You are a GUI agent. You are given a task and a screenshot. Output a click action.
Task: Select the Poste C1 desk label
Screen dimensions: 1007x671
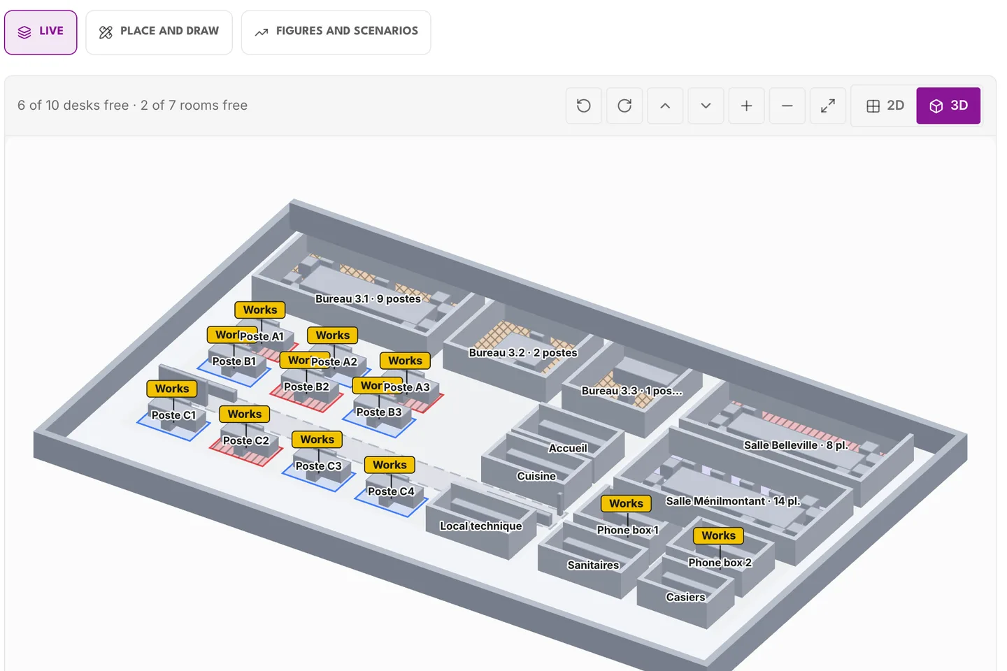174,415
